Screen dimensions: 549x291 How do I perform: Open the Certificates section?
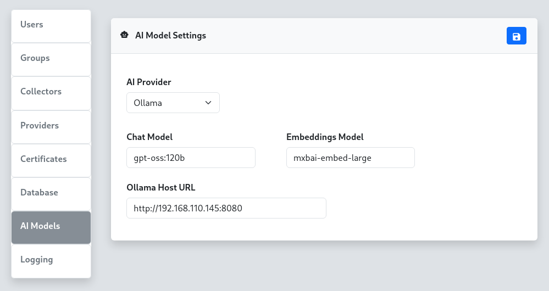pos(51,159)
